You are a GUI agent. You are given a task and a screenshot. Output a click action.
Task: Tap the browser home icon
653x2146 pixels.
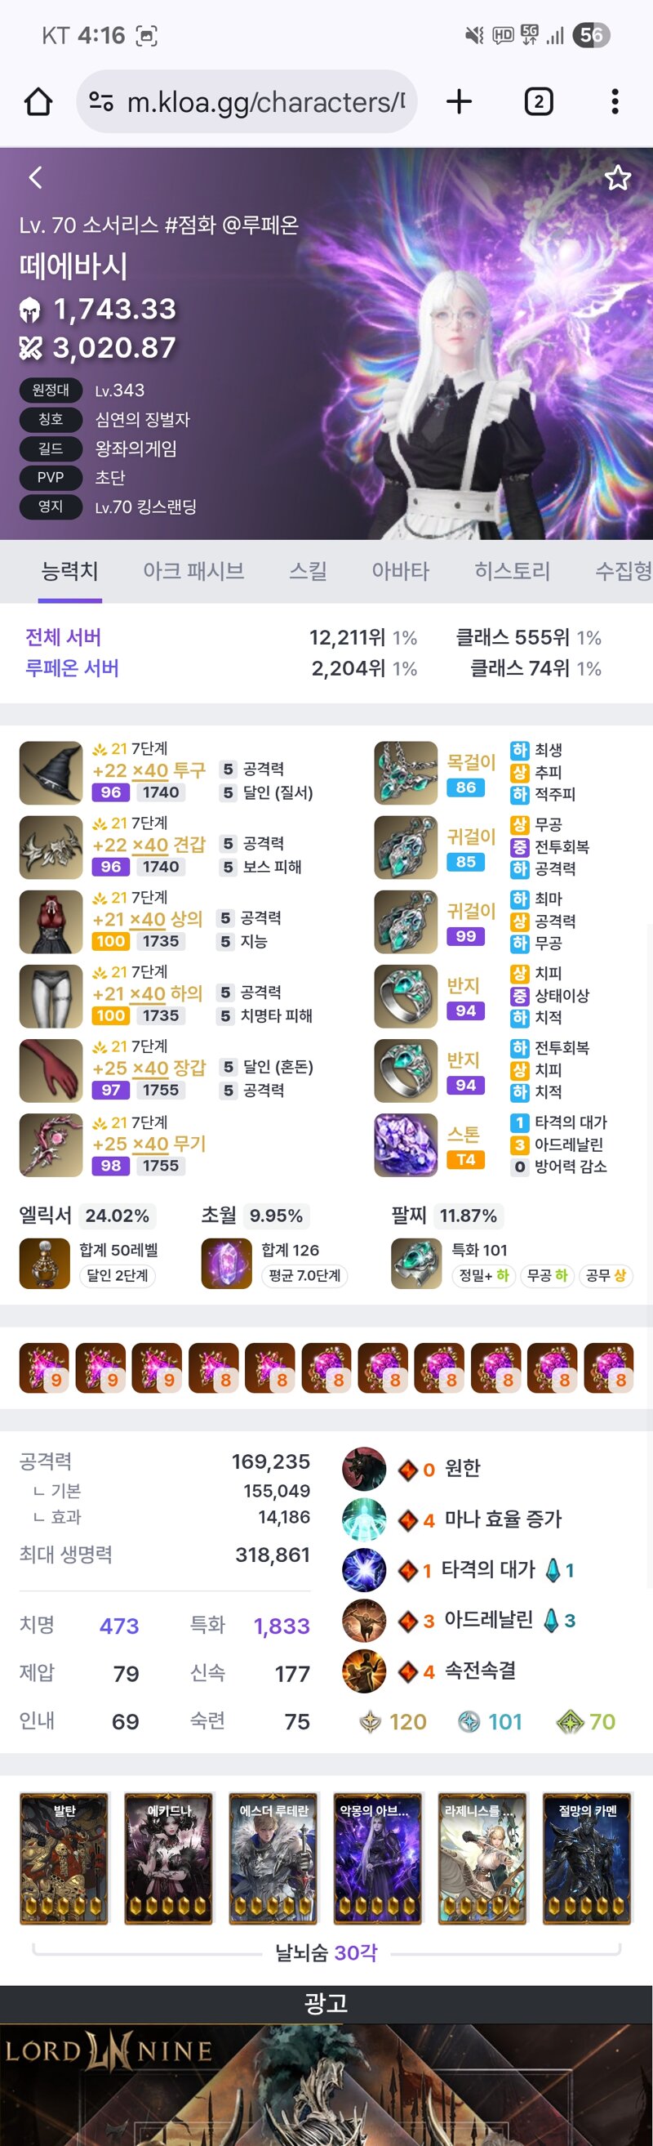[x=38, y=101]
